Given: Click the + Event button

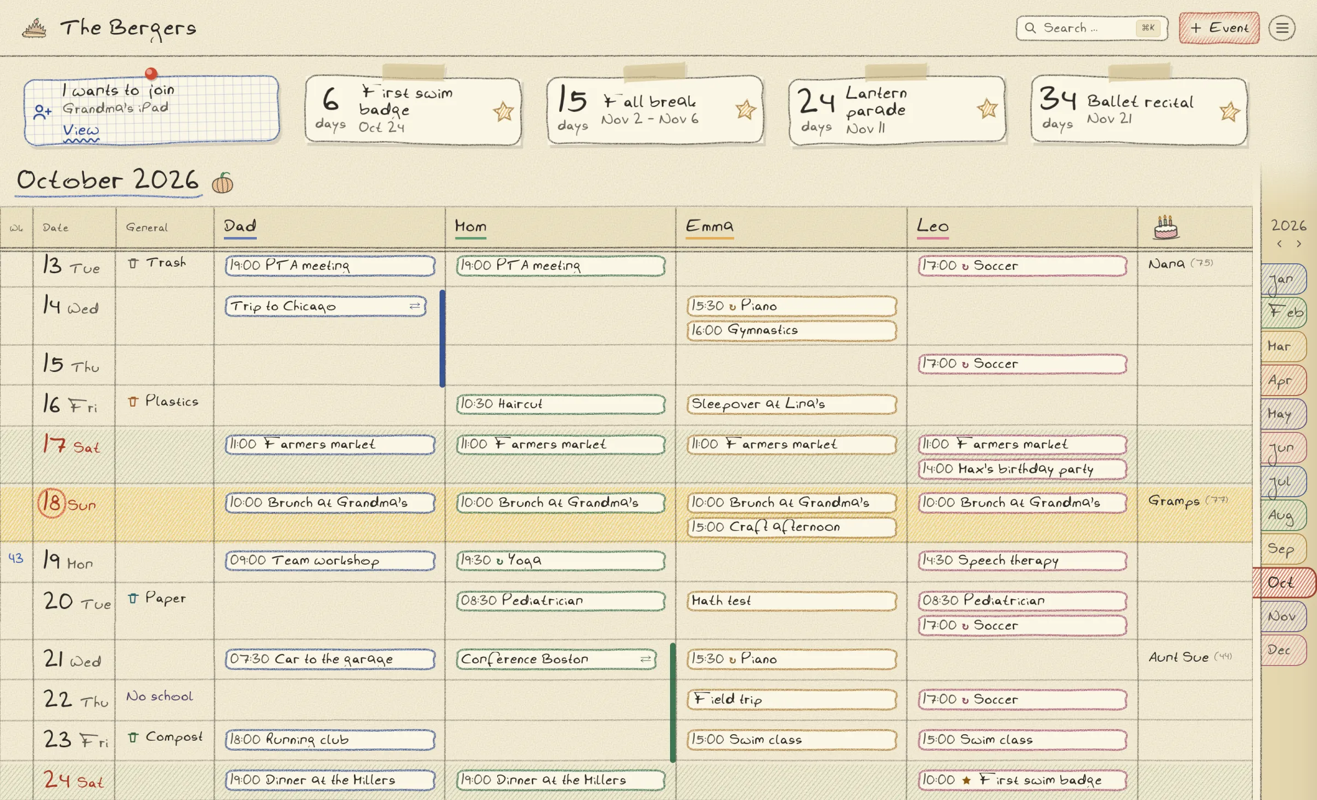Looking at the screenshot, I should [x=1219, y=28].
